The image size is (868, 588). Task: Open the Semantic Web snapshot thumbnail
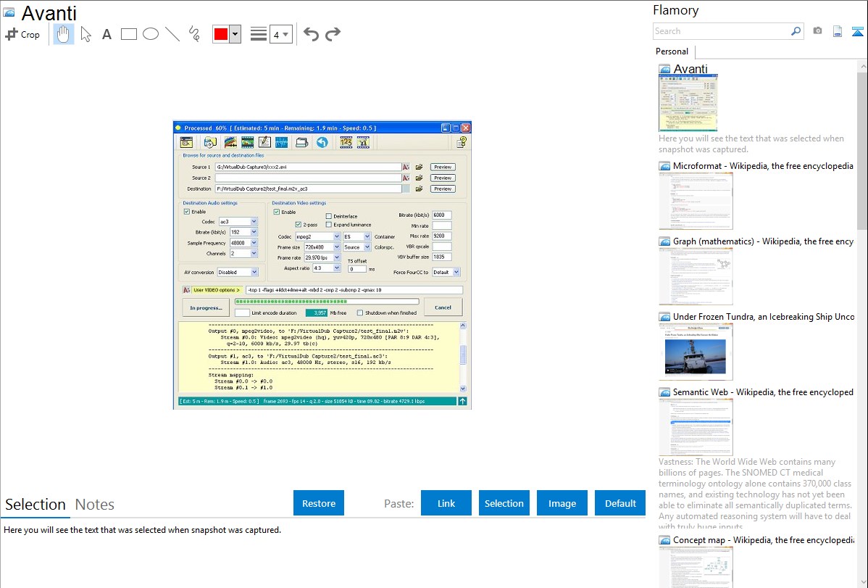[x=696, y=427]
